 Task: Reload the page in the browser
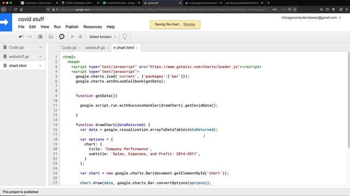15,10
